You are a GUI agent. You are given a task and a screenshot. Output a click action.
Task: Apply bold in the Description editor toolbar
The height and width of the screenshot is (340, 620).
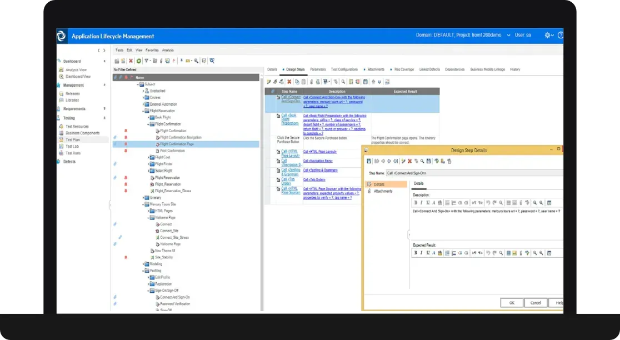(416, 203)
